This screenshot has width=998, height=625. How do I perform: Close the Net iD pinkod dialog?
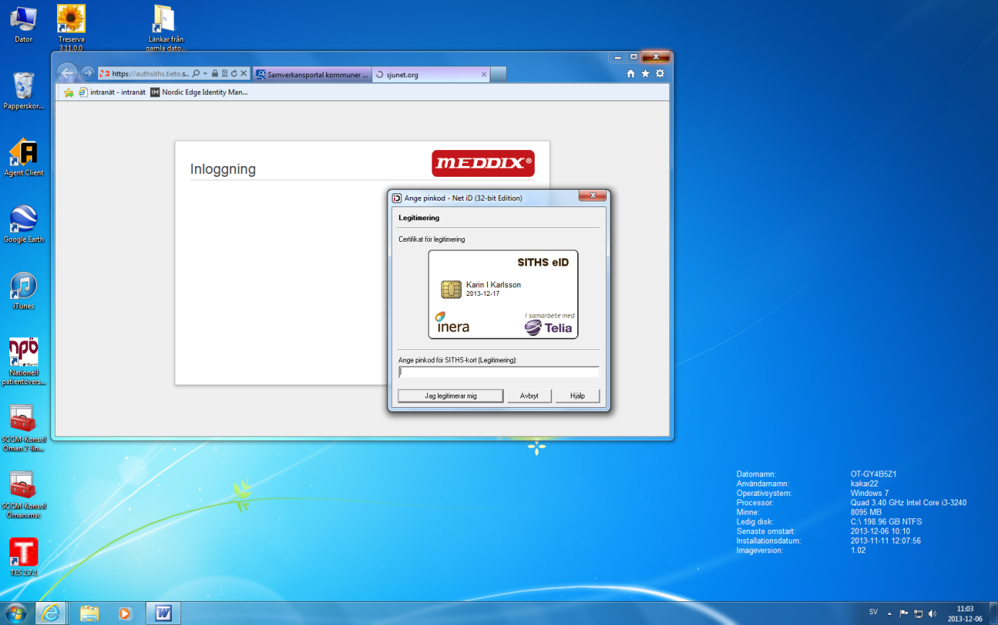tap(592, 196)
